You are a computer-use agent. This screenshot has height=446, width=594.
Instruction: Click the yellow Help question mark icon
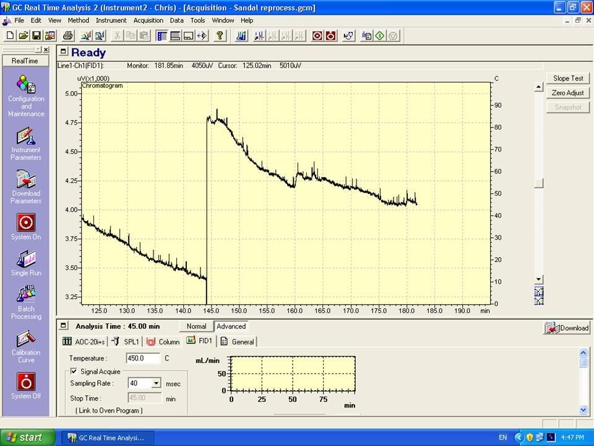[x=219, y=36]
